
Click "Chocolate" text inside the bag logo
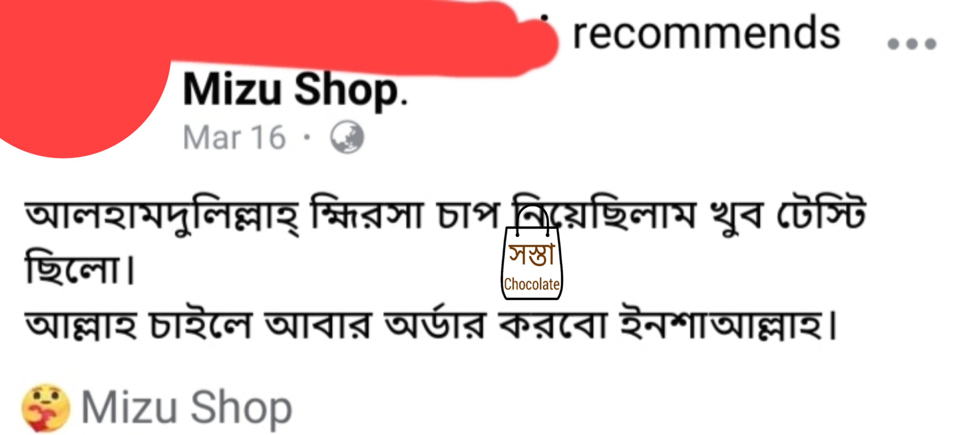click(532, 284)
